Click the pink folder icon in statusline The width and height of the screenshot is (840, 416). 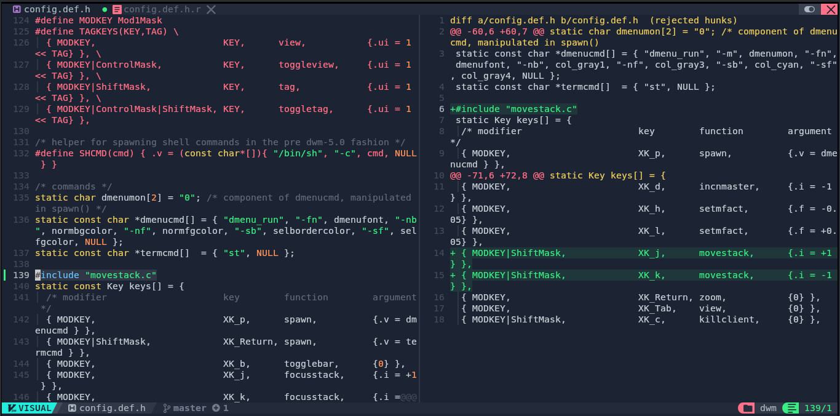pos(747,408)
